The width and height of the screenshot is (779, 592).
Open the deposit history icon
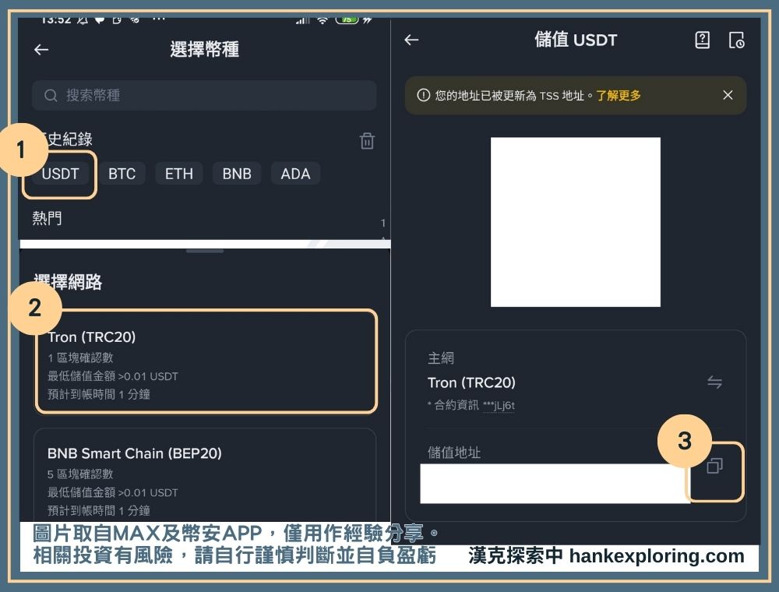point(736,40)
